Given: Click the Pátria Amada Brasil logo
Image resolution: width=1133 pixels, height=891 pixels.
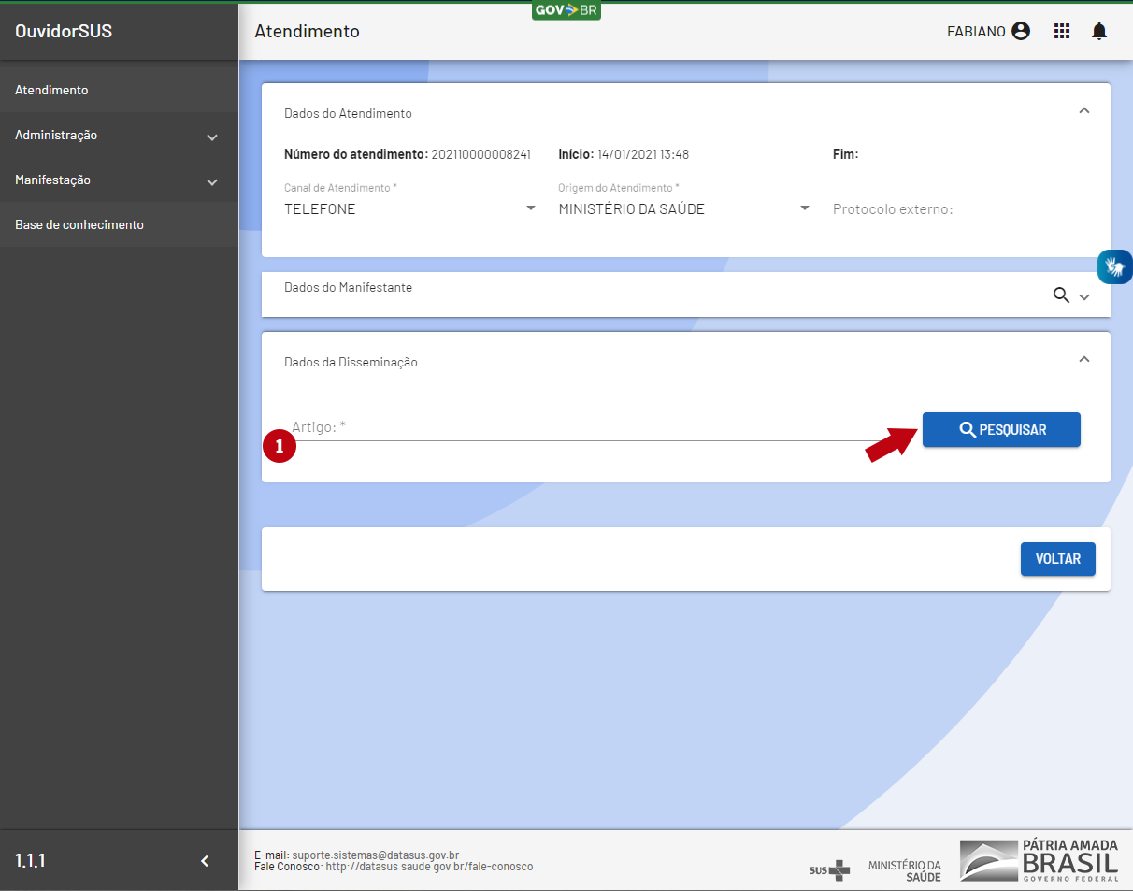Looking at the screenshot, I should 1039,860.
